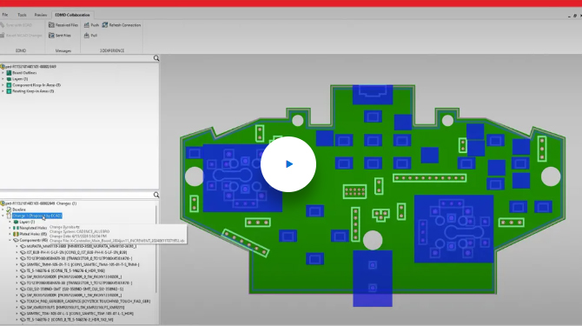
Task: Select the SW_KMR221GLFS component row
Action: click(x=76, y=307)
